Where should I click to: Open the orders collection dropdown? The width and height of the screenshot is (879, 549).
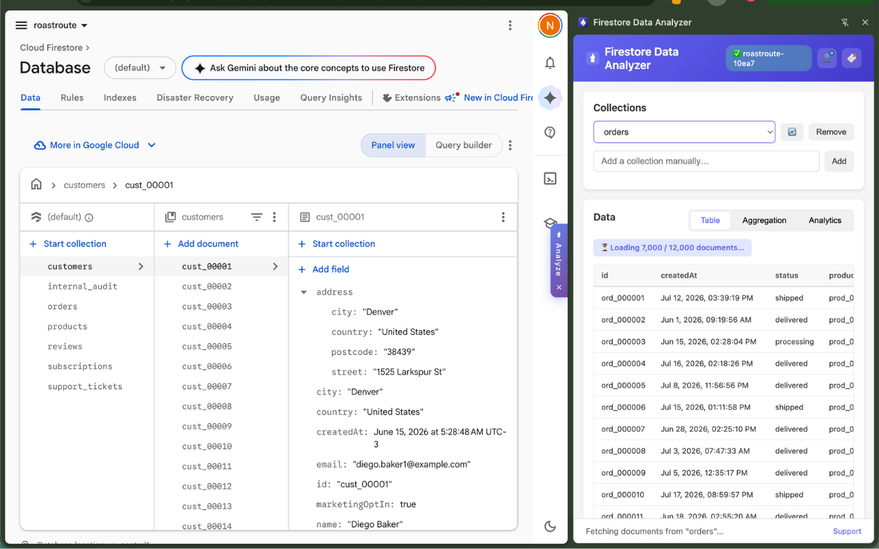click(x=684, y=132)
